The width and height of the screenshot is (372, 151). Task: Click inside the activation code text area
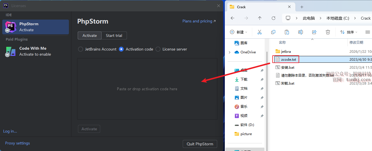point(147,89)
